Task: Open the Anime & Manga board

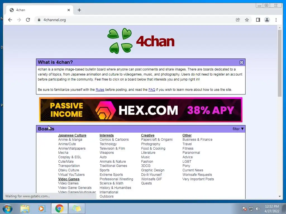Action: [x=70, y=140]
